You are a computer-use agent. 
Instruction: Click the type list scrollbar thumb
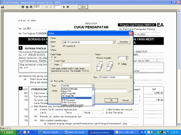click(93, 99)
